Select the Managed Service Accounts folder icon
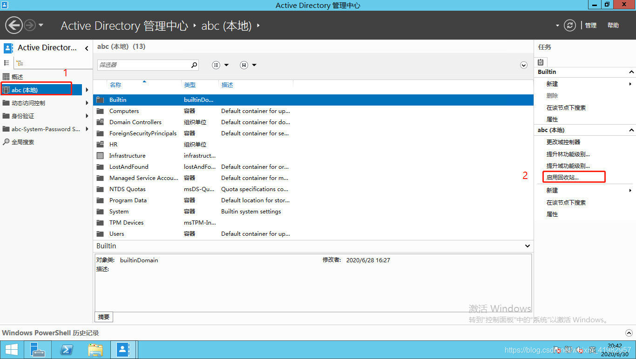The width and height of the screenshot is (636, 359). [100, 178]
